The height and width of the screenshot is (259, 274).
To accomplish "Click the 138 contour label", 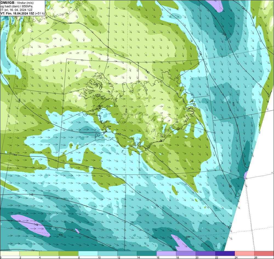I will pyautogui.click(x=200, y=53).
